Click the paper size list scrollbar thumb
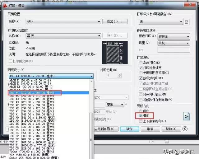Screen dimensions: 199x159 (91, 136)
